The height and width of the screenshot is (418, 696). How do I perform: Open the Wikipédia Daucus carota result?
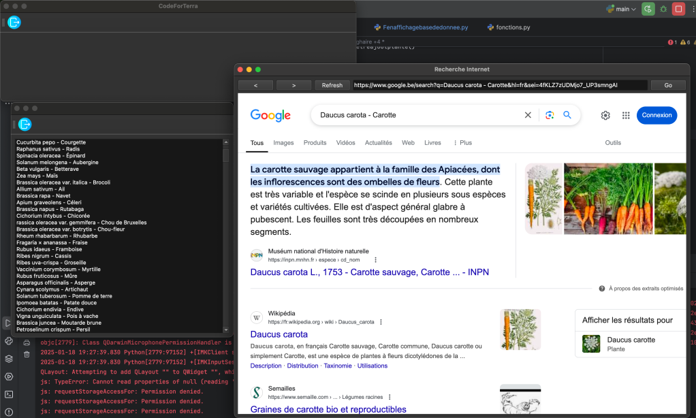click(x=279, y=334)
